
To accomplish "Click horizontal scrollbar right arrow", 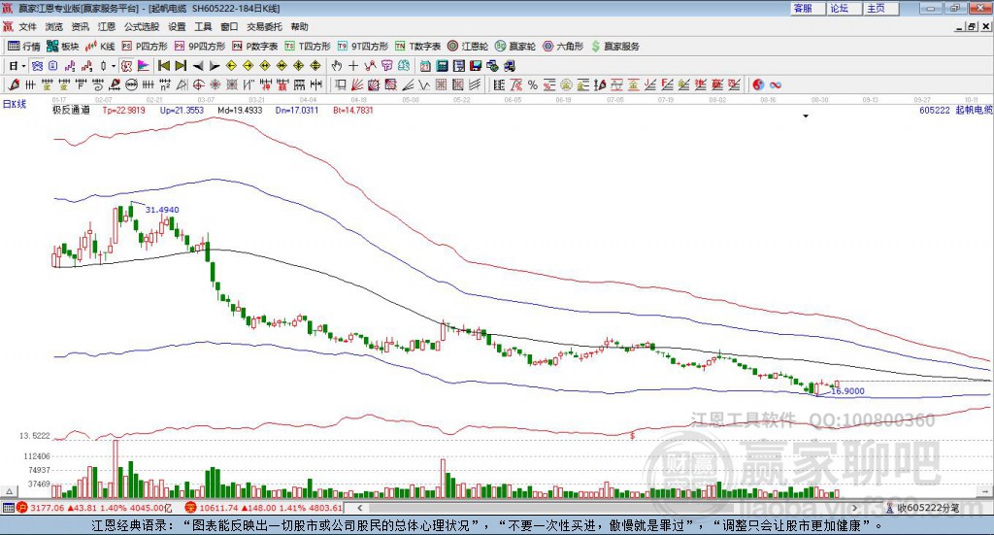I will click(x=854, y=508).
